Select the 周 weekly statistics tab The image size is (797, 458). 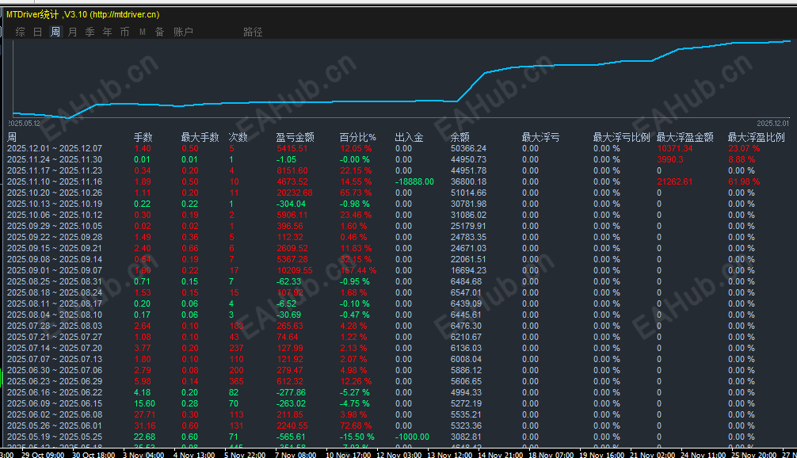[x=55, y=32]
